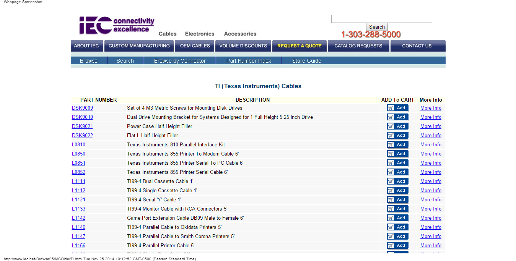Click the Electronics category link
Image resolution: width=516 pixels, height=261 pixels.
pyautogui.click(x=200, y=34)
